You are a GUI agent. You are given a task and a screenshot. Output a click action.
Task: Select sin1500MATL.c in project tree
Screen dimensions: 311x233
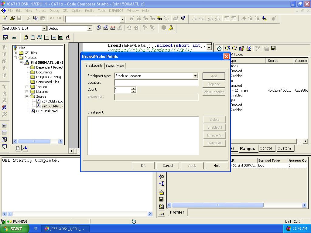pyautogui.click(x=52, y=106)
